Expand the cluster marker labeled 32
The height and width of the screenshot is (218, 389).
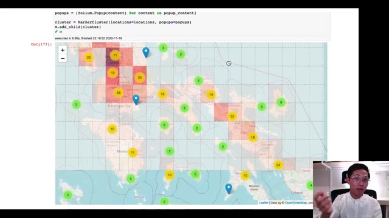232,116
